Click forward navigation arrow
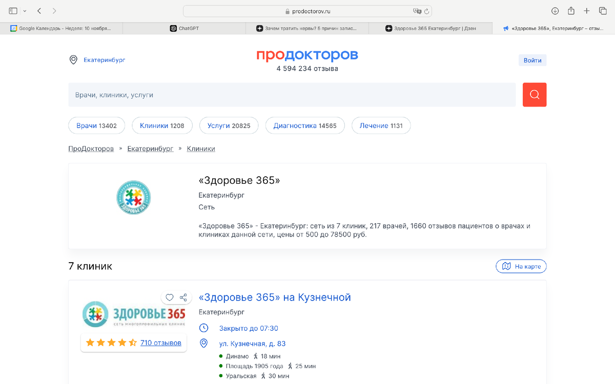The image size is (615, 384). pyautogui.click(x=54, y=10)
